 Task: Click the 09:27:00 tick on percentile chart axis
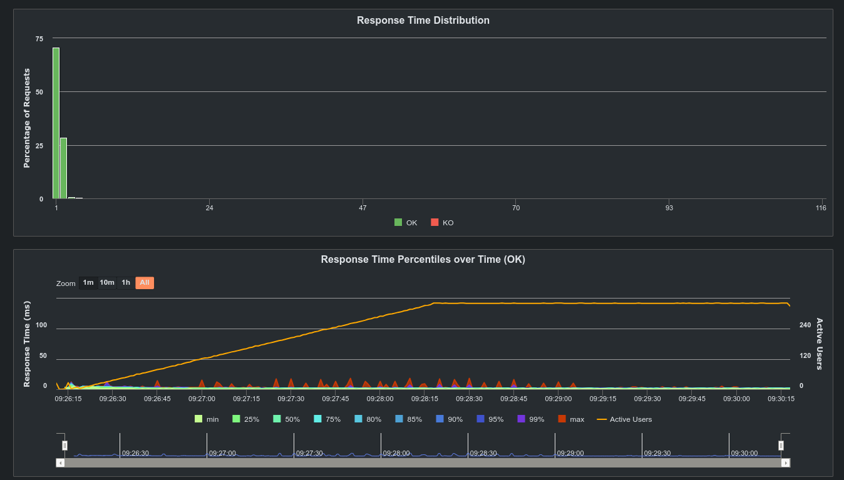pyautogui.click(x=202, y=398)
